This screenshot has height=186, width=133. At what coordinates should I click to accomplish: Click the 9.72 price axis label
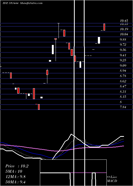coord(123,45)
